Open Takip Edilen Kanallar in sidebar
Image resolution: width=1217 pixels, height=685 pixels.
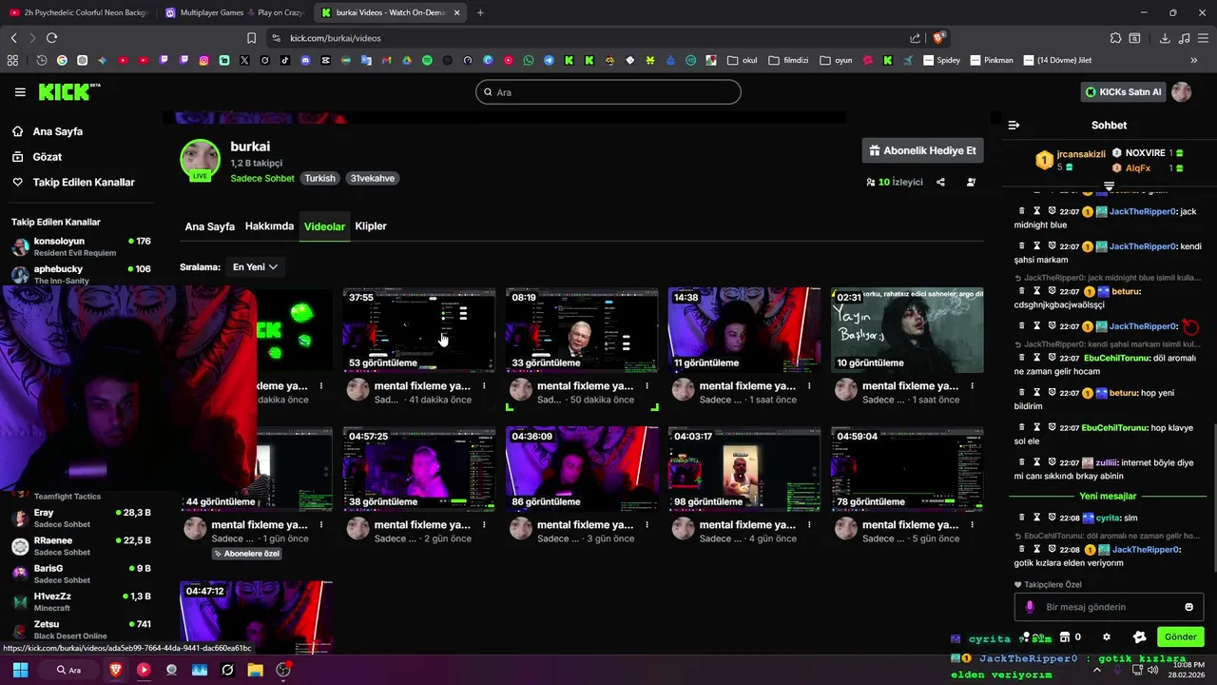click(84, 182)
